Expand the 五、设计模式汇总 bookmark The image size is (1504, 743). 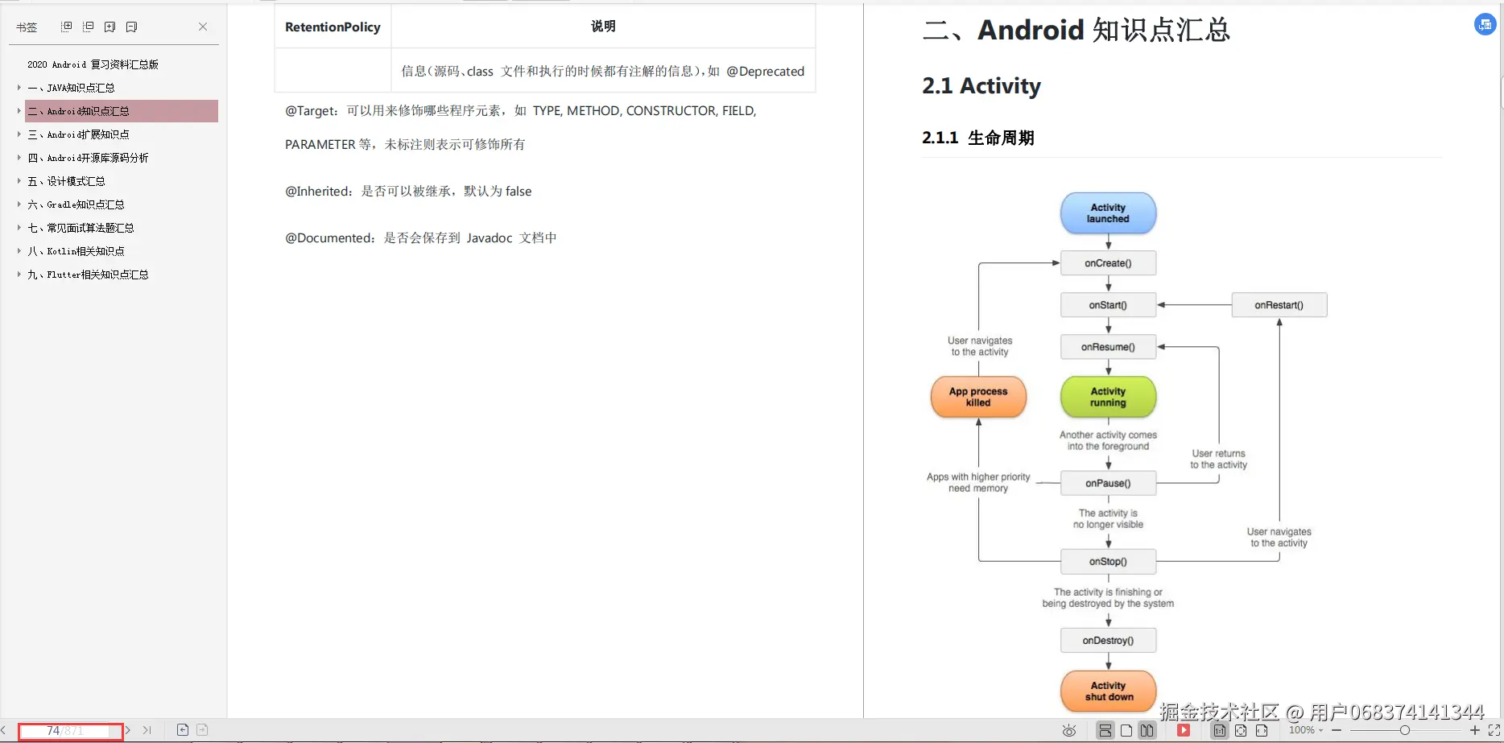[19, 181]
